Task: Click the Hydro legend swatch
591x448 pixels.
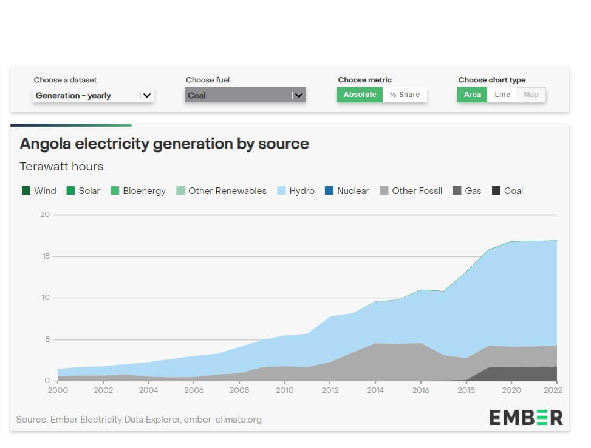Action: (x=281, y=191)
